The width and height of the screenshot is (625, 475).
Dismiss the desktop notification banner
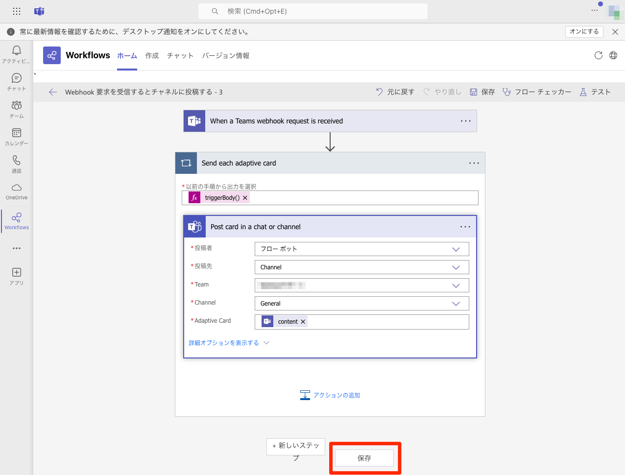click(x=615, y=32)
